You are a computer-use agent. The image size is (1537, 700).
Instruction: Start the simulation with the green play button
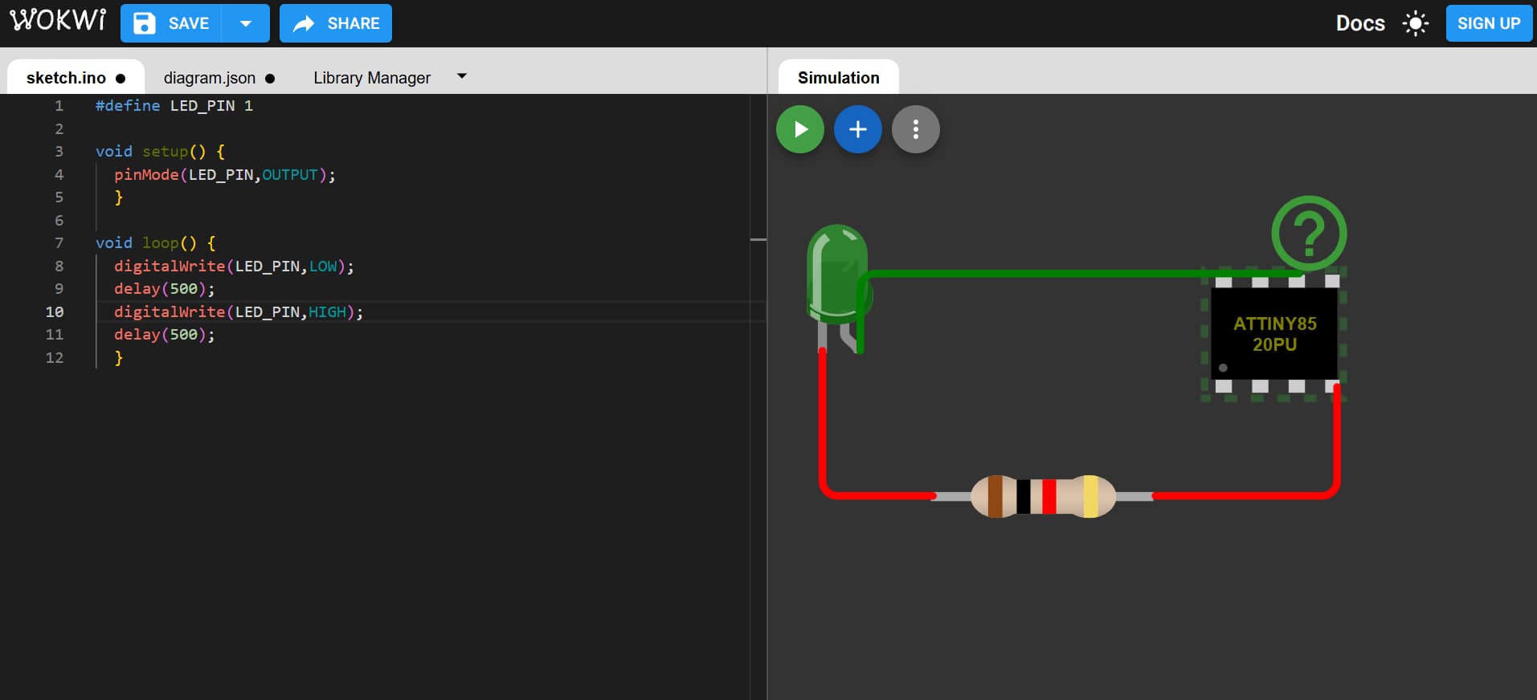tap(799, 129)
